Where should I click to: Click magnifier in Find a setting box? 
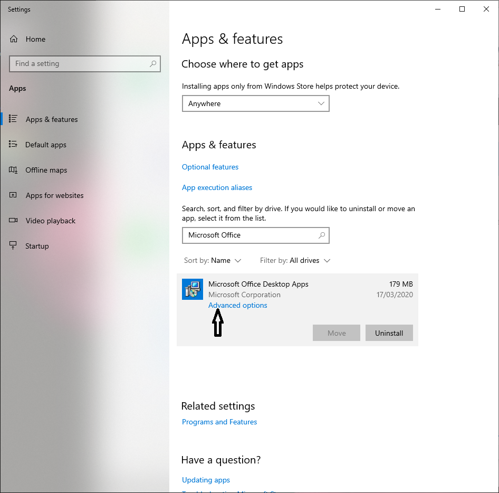[x=153, y=64]
